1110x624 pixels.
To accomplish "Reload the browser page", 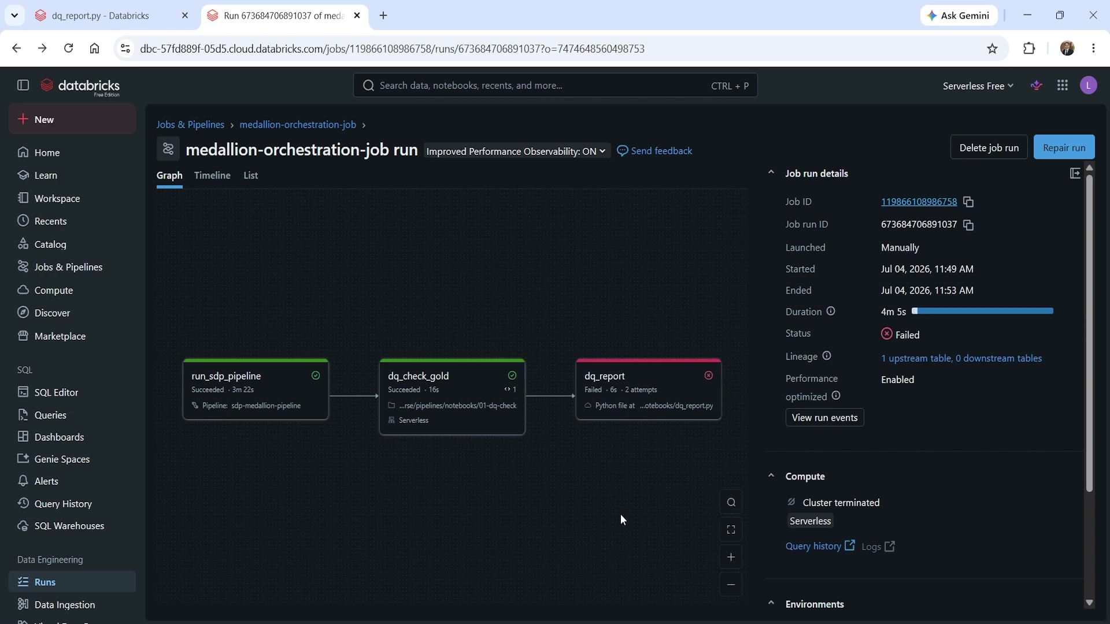I will (x=68, y=49).
